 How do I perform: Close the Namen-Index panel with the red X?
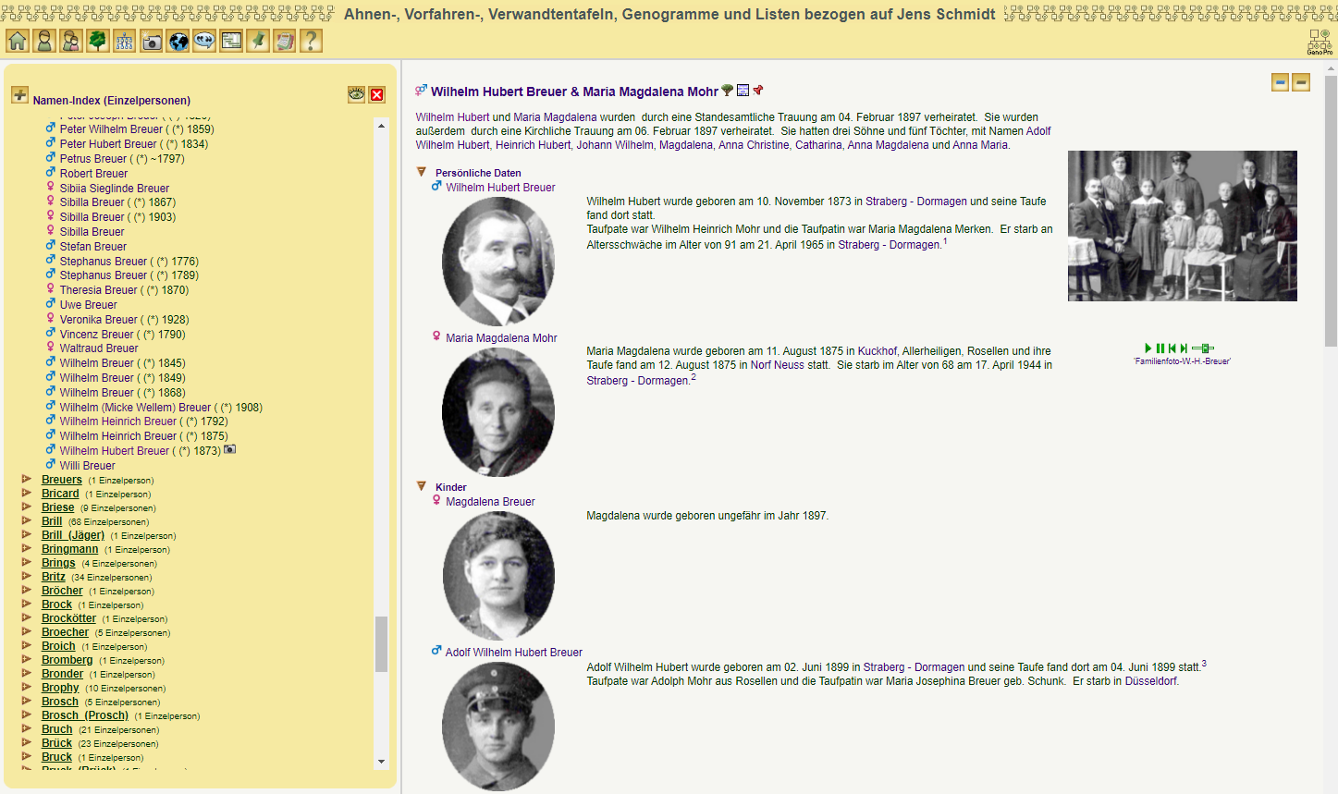(x=377, y=94)
